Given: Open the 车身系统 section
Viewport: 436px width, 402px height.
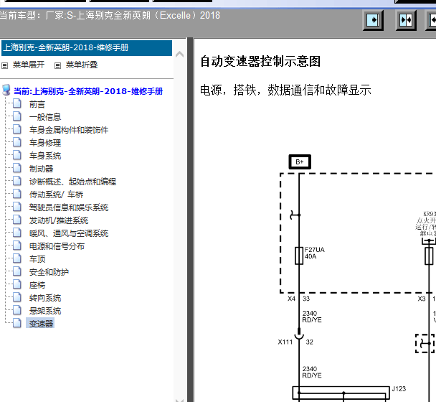Looking at the screenshot, I should [45, 156].
